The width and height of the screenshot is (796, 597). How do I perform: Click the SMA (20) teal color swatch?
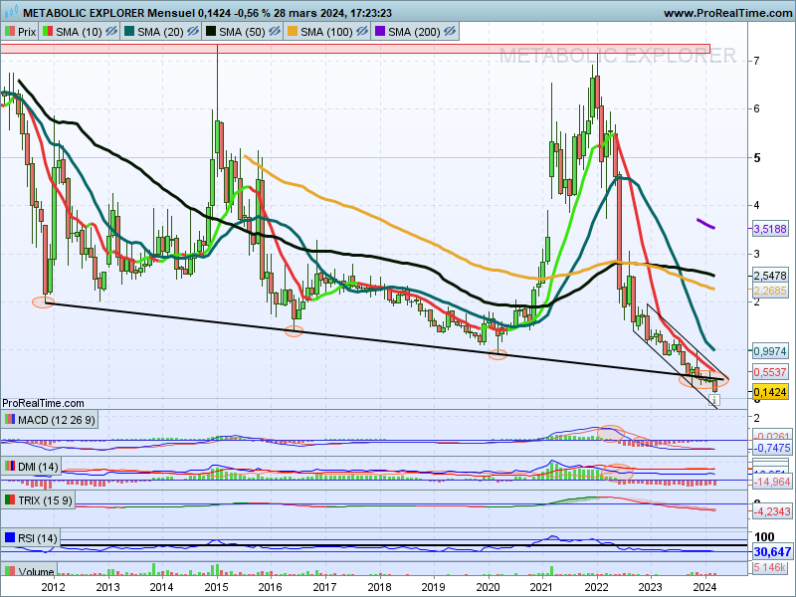click(129, 32)
